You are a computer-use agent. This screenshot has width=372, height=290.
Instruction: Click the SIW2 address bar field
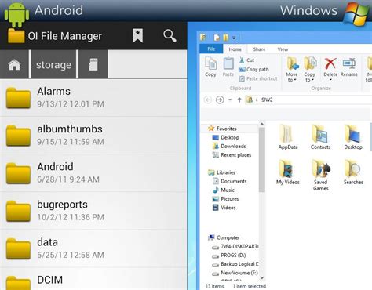(308, 100)
